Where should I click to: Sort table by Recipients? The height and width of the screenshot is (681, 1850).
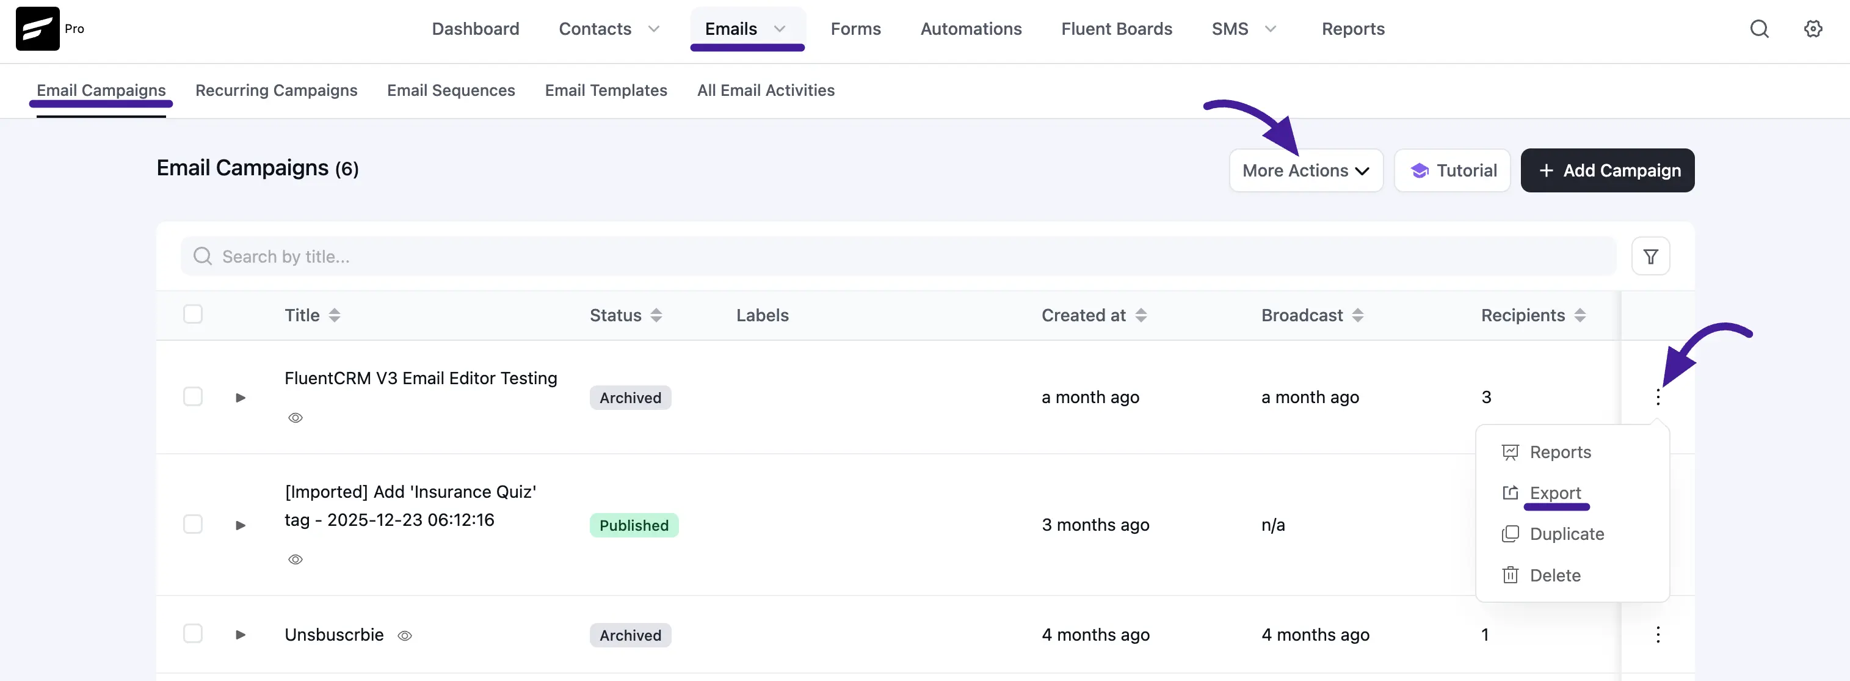(x=1580, y=315)
